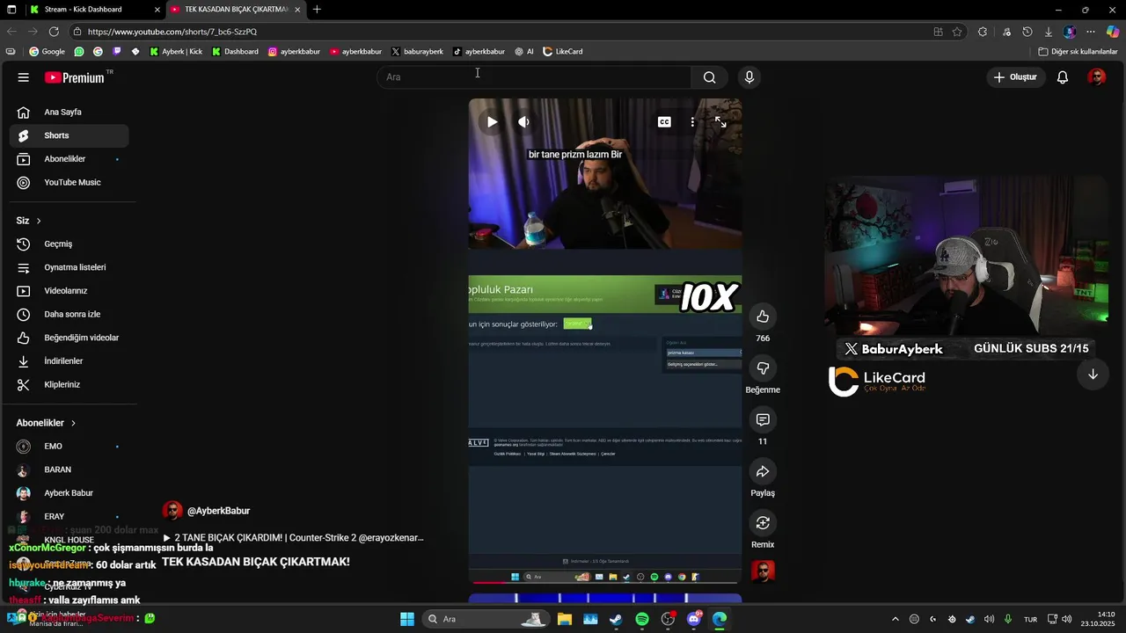This screenshot has height=633, width=1126.
Task: Open browser Settings and more menu
Action: pyautogui.click(x=1091, y=32)
